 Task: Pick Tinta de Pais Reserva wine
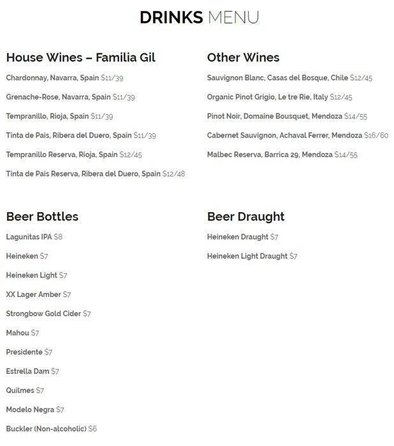point(96,174)
